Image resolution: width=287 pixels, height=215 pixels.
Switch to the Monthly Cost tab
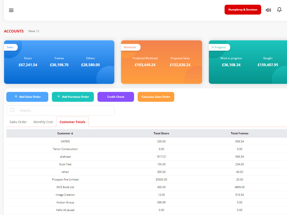coord(43,122)
